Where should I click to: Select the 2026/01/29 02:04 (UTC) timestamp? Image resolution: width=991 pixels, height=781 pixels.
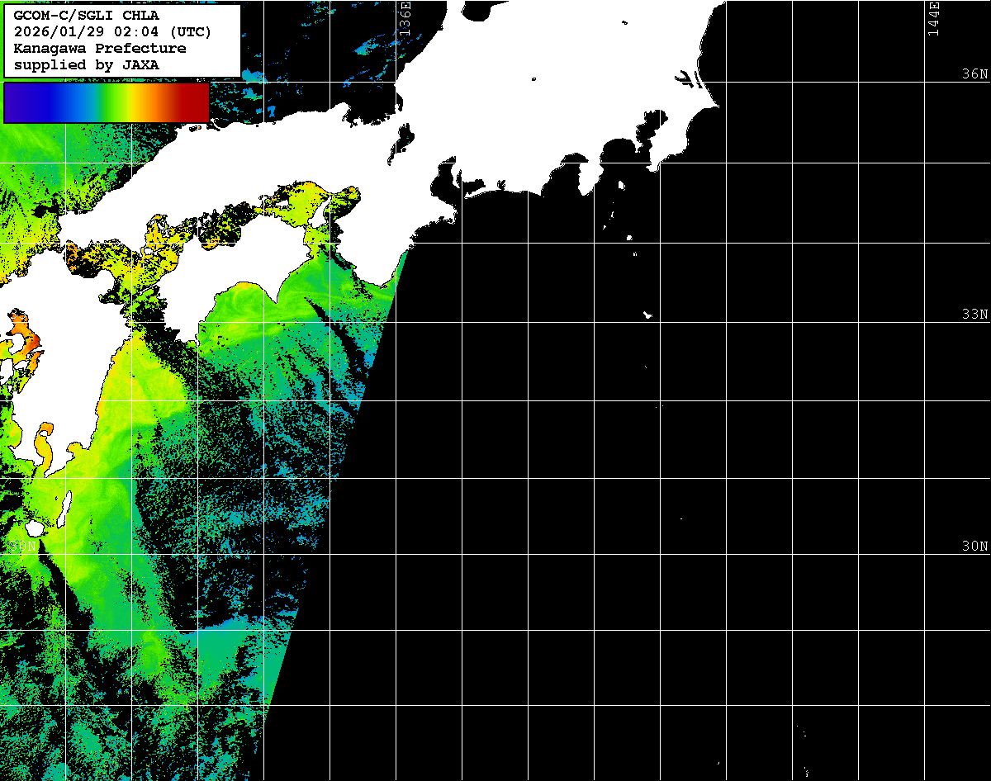[x=112, y=32]
